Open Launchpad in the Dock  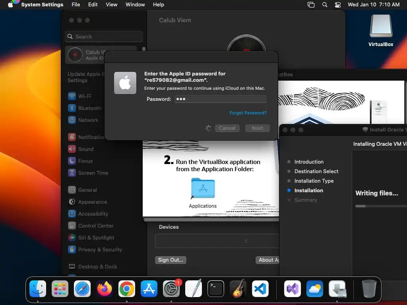pyautogui.click(x=60, y=289)
